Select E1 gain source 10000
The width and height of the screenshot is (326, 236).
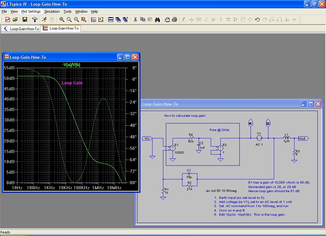point(173,148)
